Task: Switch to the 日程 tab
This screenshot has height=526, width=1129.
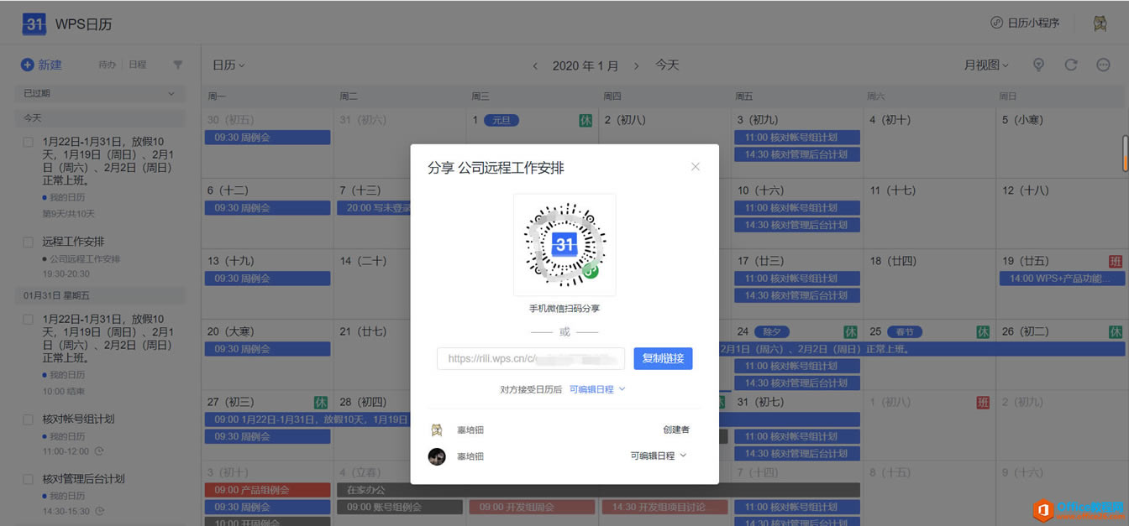Action: click(137, 65)
